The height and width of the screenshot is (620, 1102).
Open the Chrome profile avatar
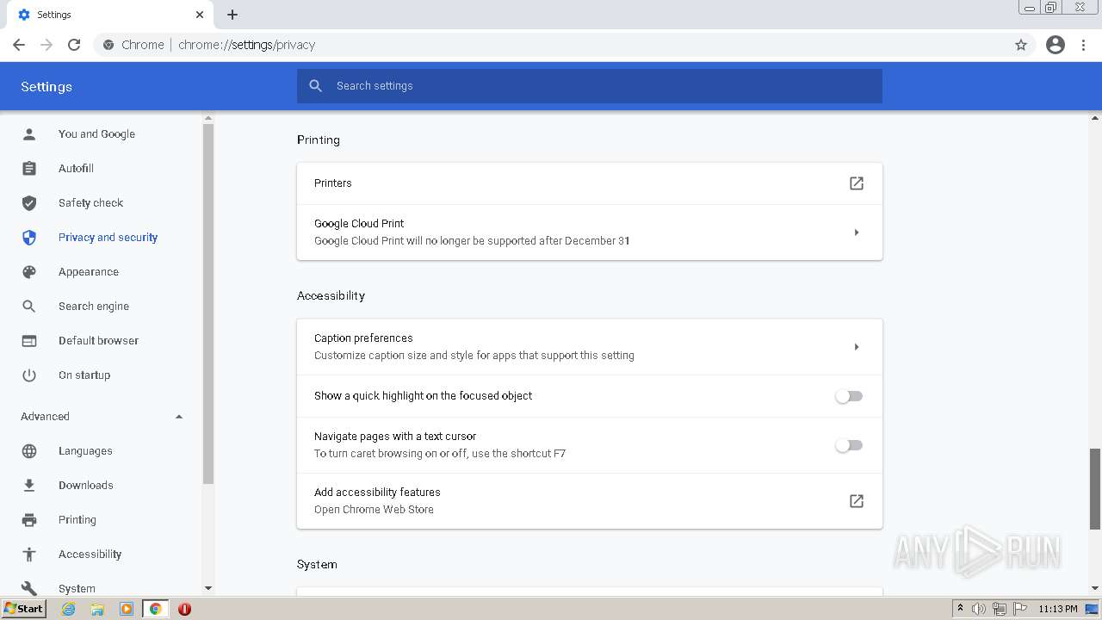[1056, 45]
